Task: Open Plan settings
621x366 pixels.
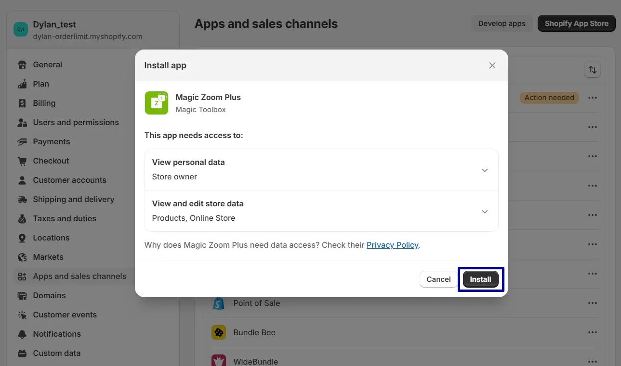Action: pyautogui.click(x=41, y=84)
